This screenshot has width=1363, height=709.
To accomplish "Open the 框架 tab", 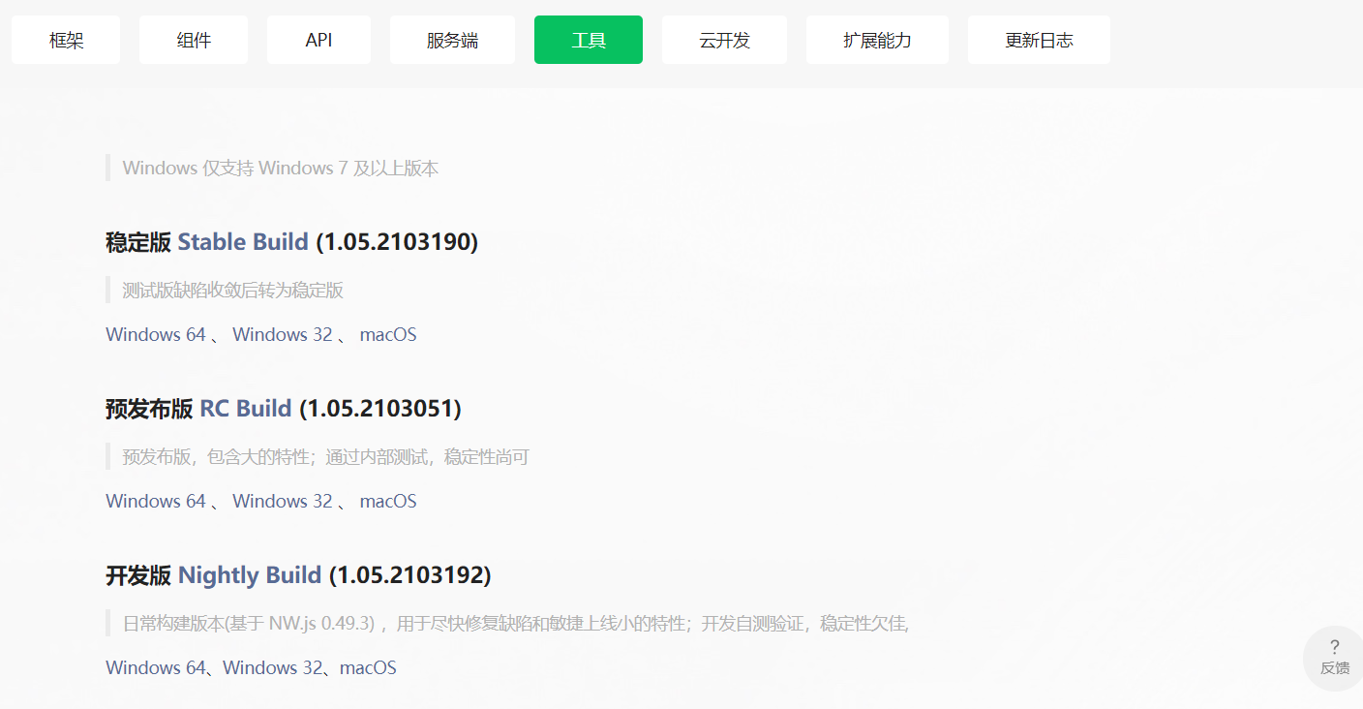I will (66, 40).
